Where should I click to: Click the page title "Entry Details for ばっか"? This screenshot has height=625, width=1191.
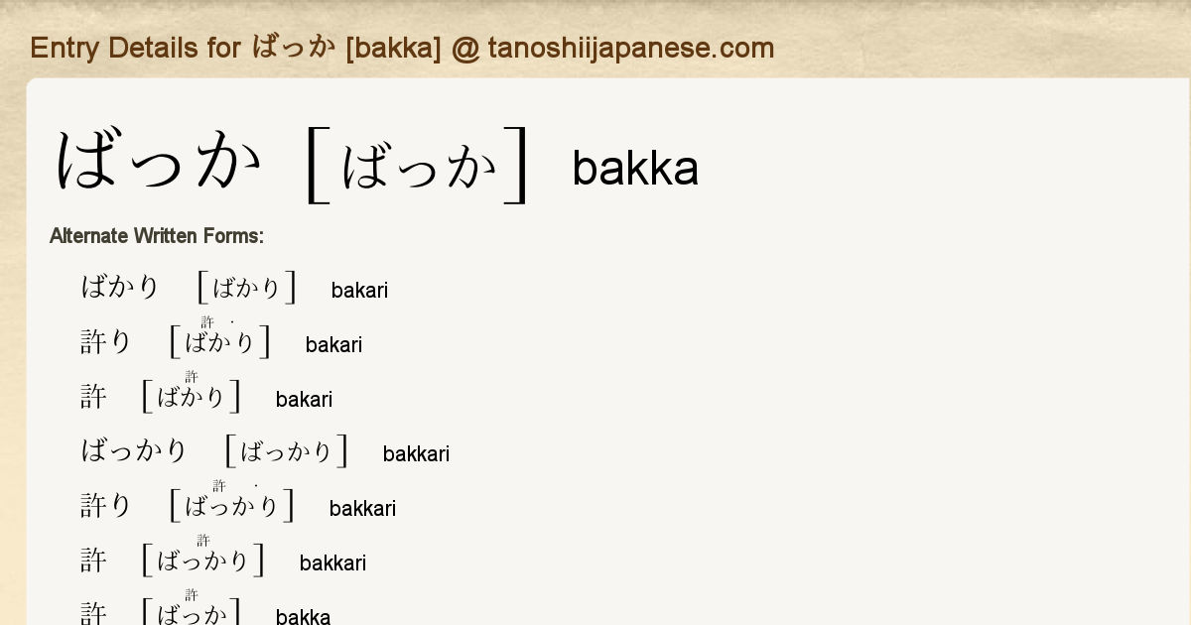coord(401,48)
